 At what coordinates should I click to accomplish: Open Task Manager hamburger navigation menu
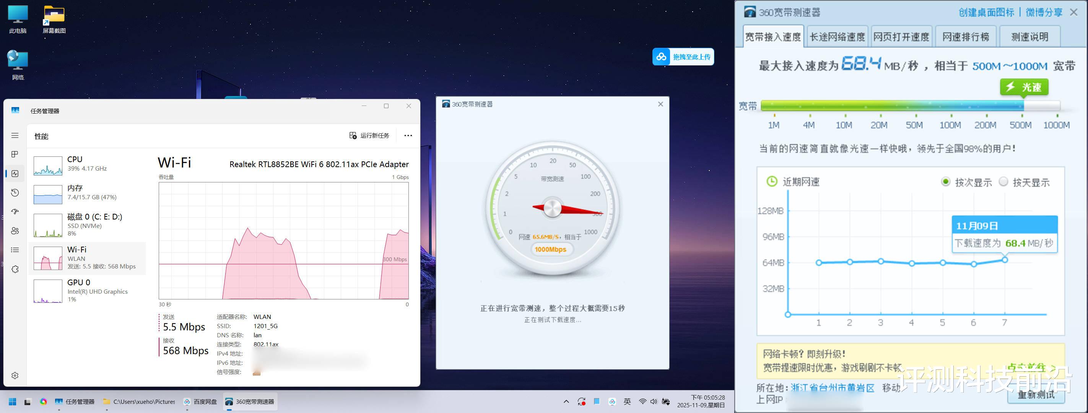pyautogui.click(x=15, y=135)
